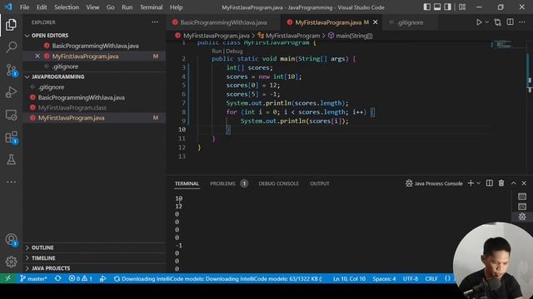Switch to .gitignore editor tab
This screenshot has height=299, width=533.
tap(411, 22)
